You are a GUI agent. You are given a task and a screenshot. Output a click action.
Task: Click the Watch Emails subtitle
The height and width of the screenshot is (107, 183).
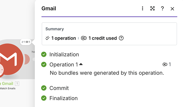coord(7,88)
